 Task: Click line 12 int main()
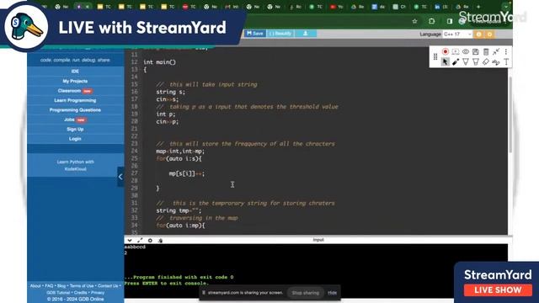coord(159,62)
